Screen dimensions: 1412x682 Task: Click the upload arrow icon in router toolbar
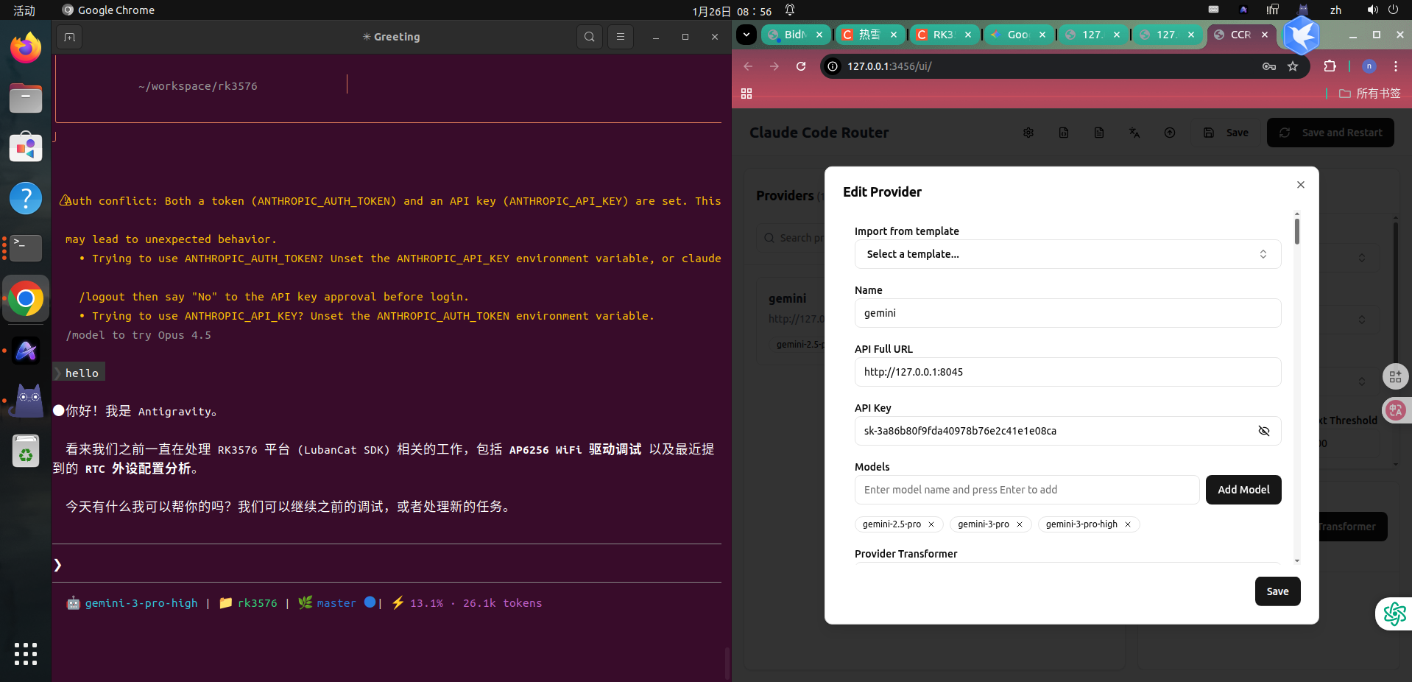pyautogui.click(x=1170, y=133)
